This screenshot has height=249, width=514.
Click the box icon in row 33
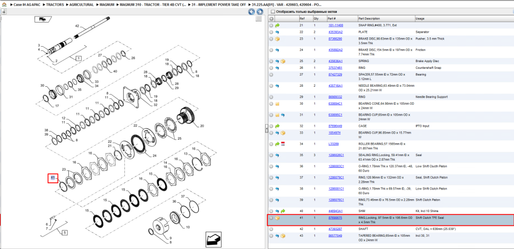283,132
